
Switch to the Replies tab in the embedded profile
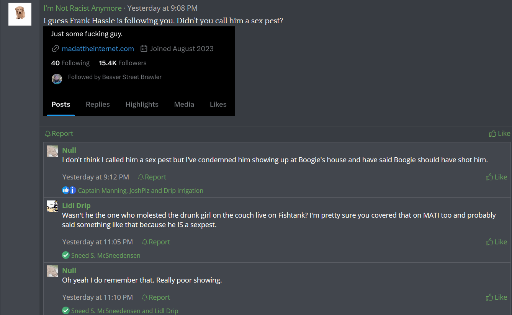pos(98,104)
